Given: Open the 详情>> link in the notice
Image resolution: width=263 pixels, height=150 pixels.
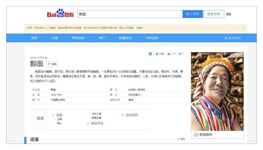Looking at the screenshot, I should [x=140, y=28].
